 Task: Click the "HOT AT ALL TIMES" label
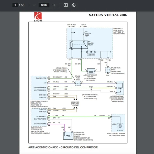tap(84, 26)
